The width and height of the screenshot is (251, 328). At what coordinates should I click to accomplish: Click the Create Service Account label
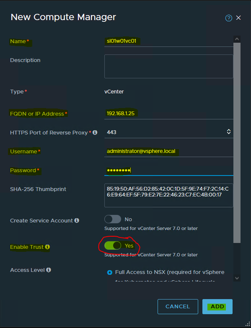click(x=41, y=220)
